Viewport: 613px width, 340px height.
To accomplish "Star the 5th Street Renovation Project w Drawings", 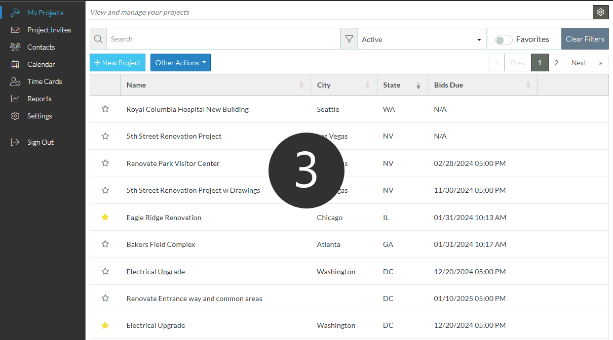I will point(105,190).
